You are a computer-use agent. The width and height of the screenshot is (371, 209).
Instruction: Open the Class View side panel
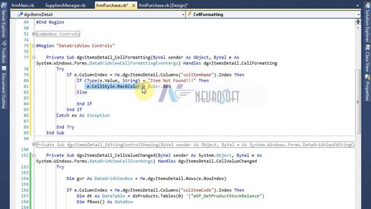click(x=367, y=62)
